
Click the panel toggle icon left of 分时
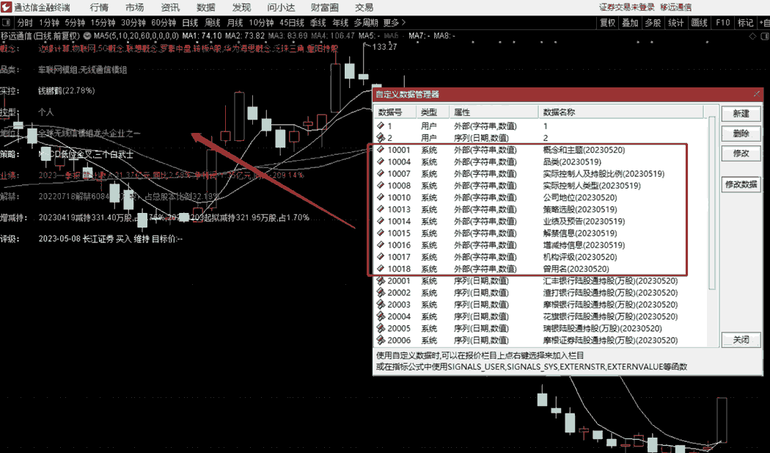(x=7, y=23)
